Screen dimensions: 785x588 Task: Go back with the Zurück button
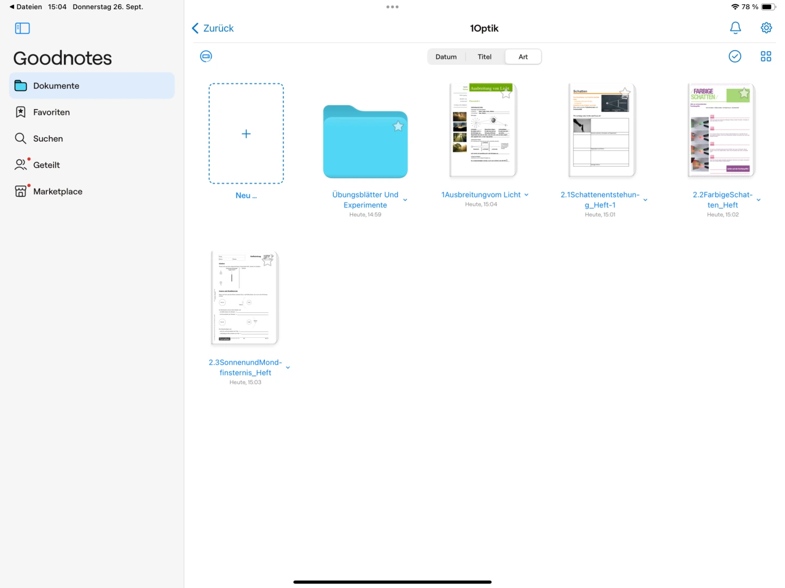click(213, 28)
